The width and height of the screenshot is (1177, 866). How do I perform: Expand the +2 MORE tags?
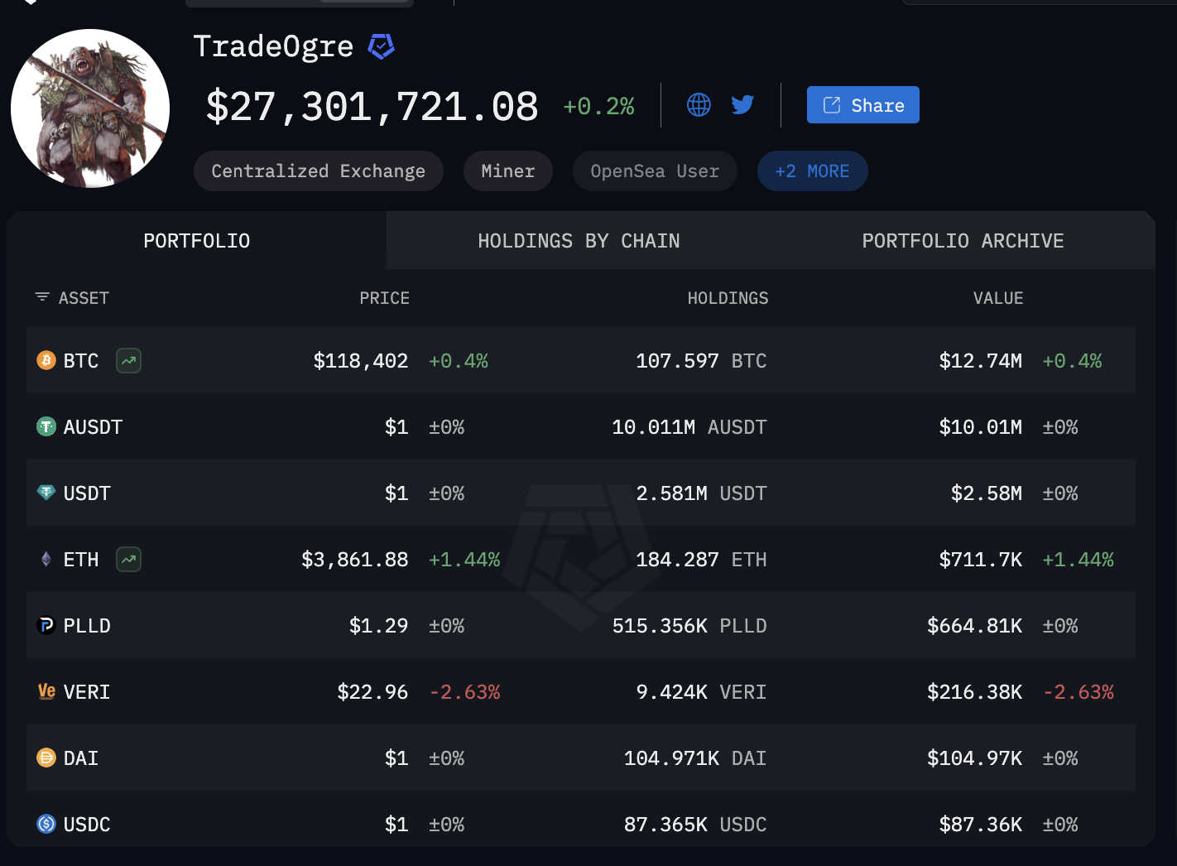(x=812, y=171)
